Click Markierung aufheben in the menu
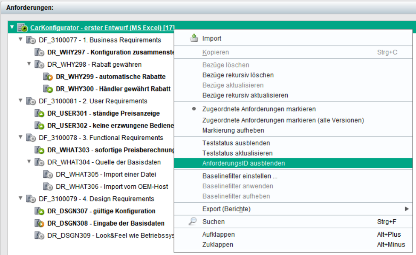Viewport: 416px width, 255px height. [293, 130]
